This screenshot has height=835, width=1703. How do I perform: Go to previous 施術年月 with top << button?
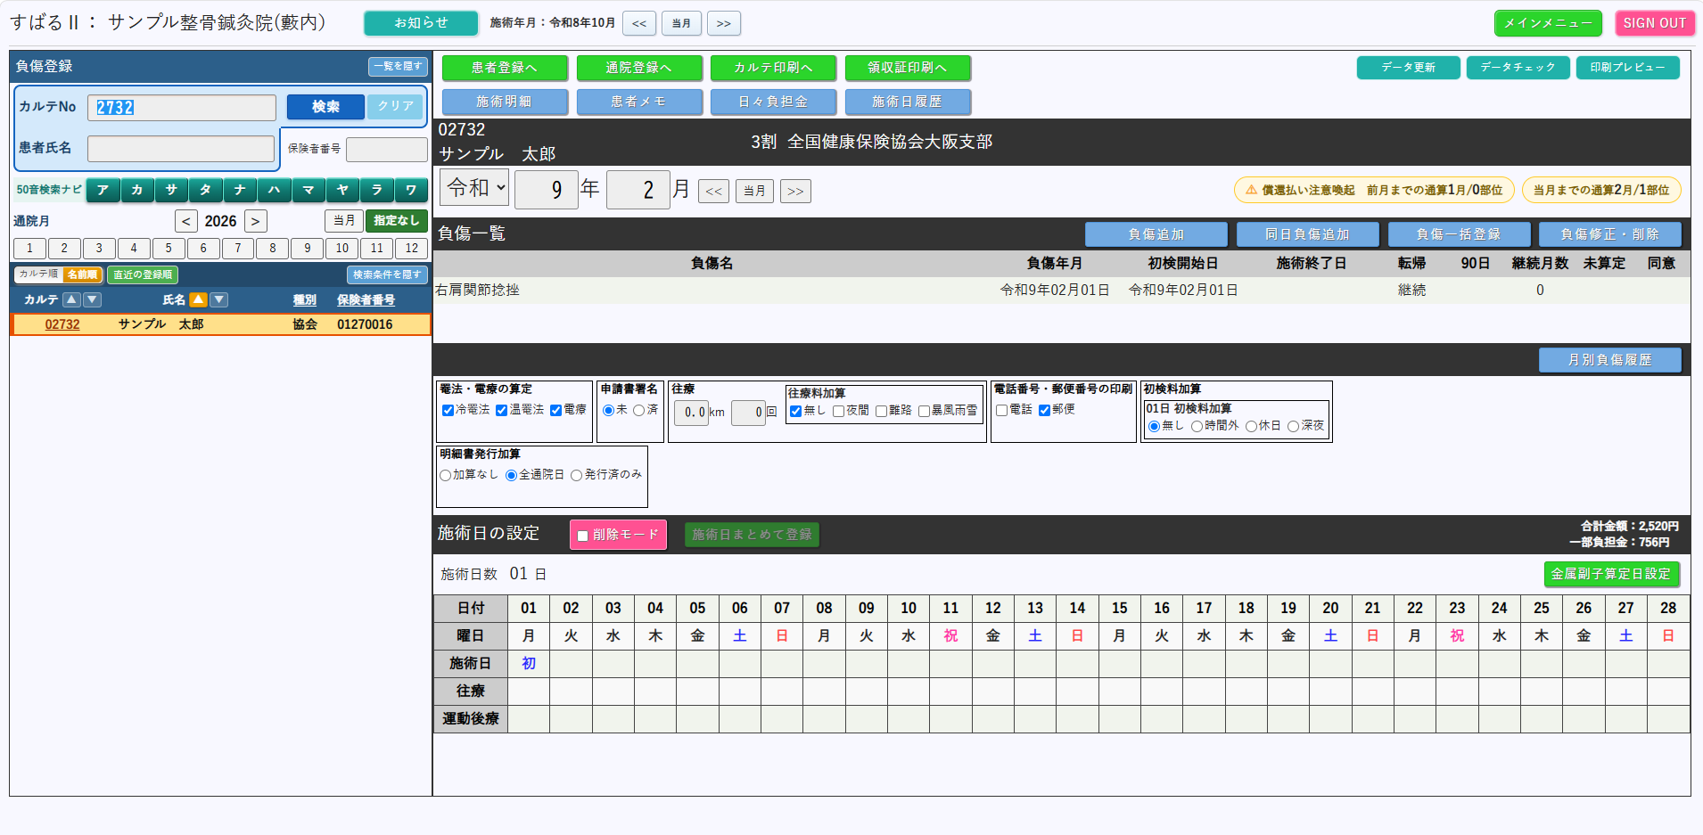point(639,23)
